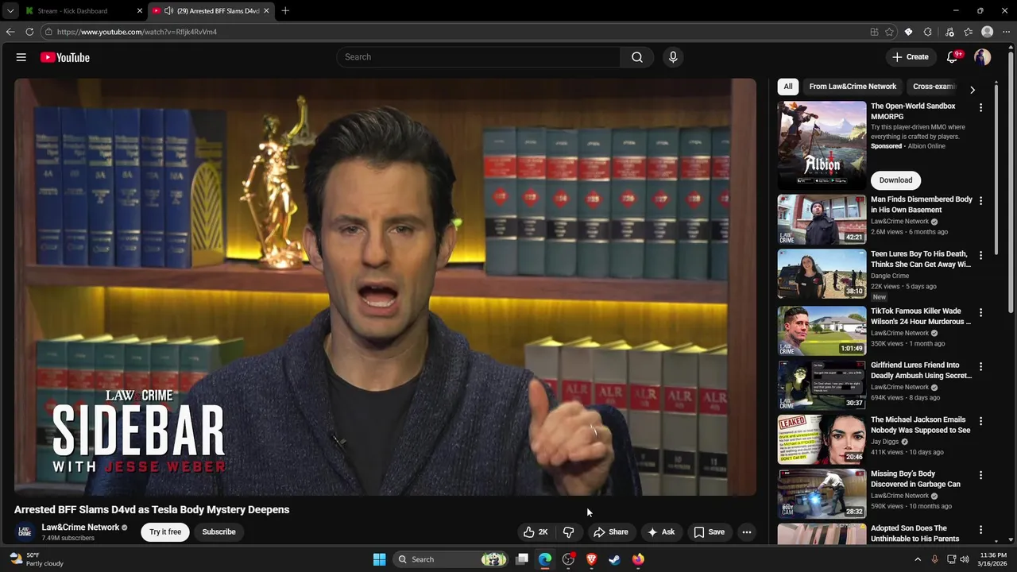Open the account avatar menu
The height and width of the screenshot is (572, 1017).
coord(983,57)
